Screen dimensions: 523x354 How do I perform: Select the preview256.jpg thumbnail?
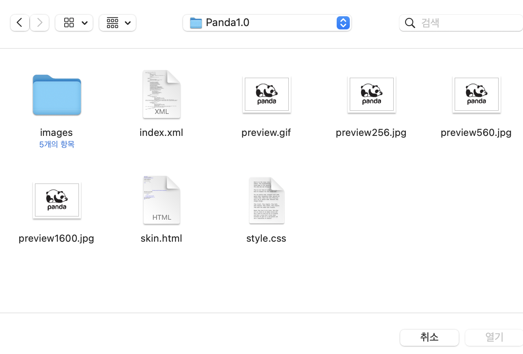pyautogui.click(x=371, y=94)
